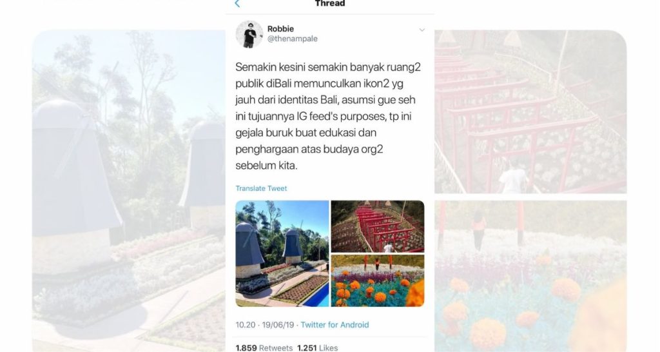Open Robbie's profile picture avatar
The width and height of the screenshot is (660, 352).
coord(249,34)
